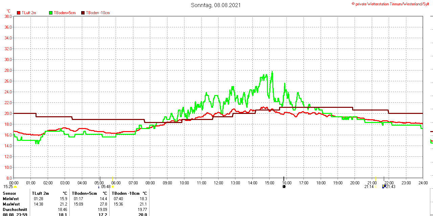Click the MaxWert row label in table
Image resolution: width=433 pixels, height=216 pixels.
[11, 204]
